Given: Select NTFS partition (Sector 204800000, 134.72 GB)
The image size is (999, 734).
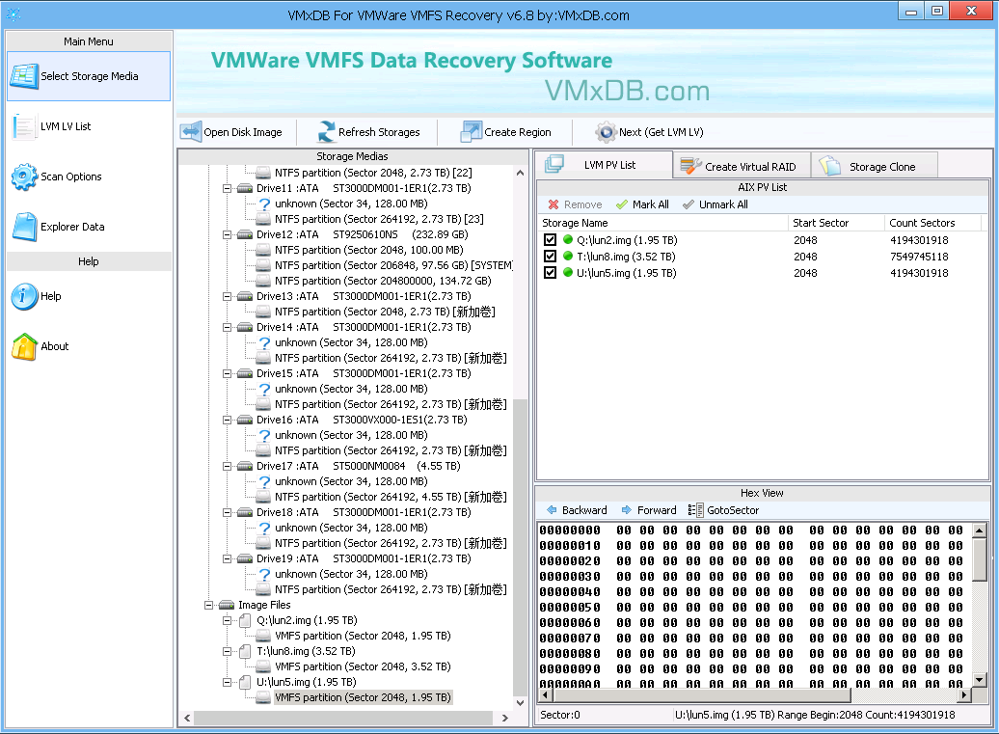Looking at the screenshot, I should click(383, 281).
